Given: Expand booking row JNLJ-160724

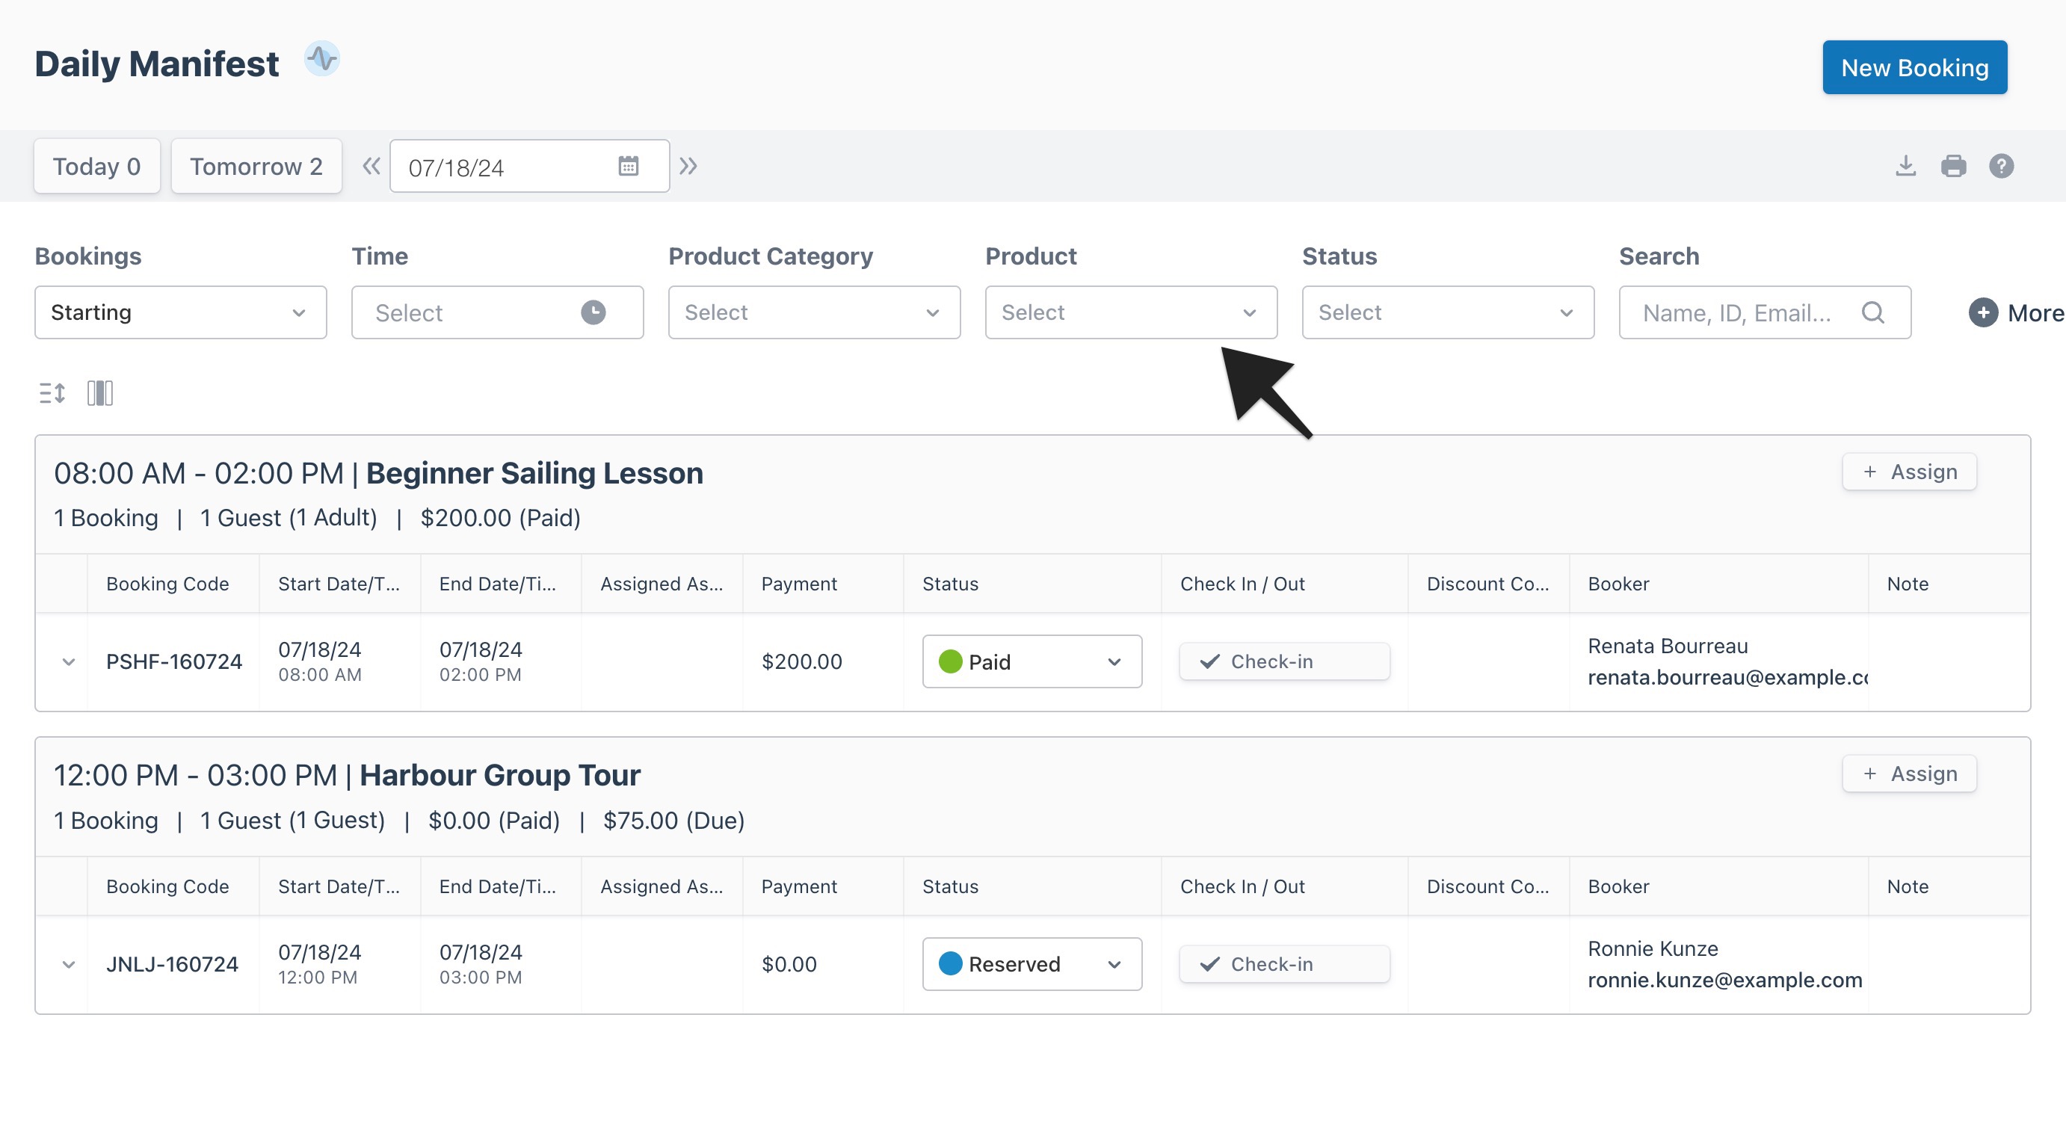Looking at the screenshot, I should [68, 963].
